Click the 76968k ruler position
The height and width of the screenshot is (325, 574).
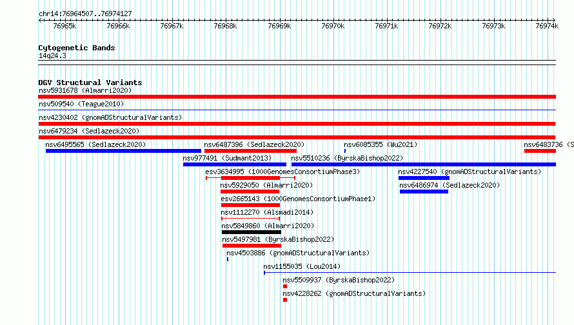pos(225,26)
